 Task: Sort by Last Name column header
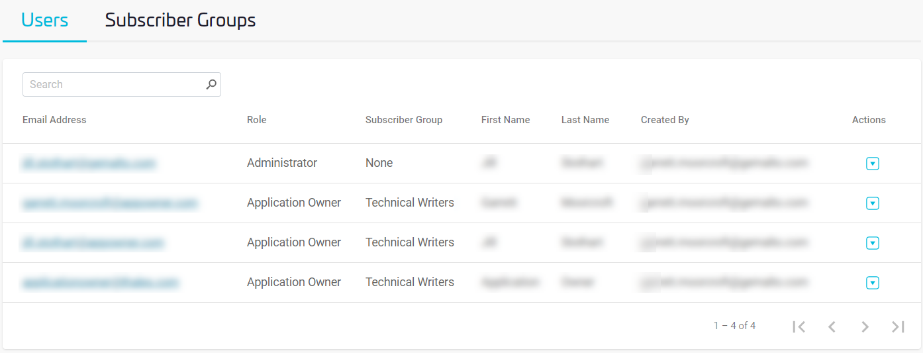click(x=585, y=120)
